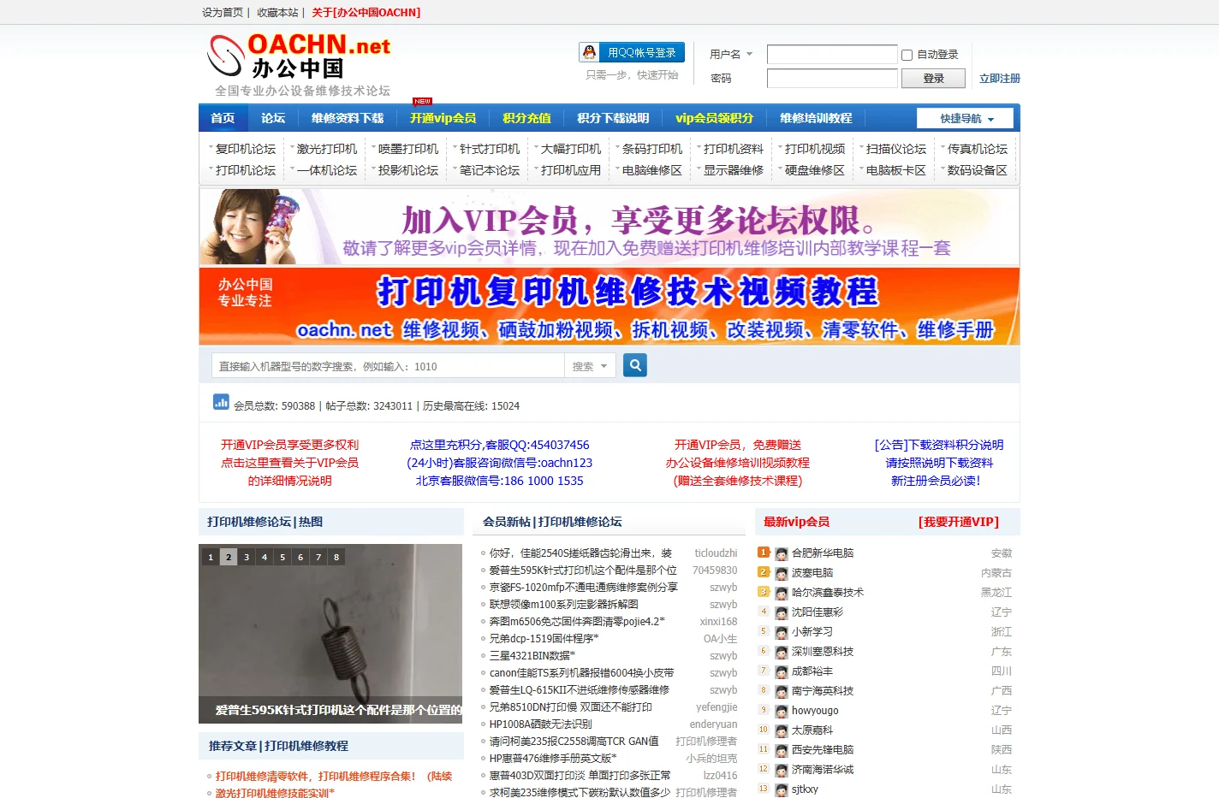Open the 首页 nav tab

pos(223,118)
